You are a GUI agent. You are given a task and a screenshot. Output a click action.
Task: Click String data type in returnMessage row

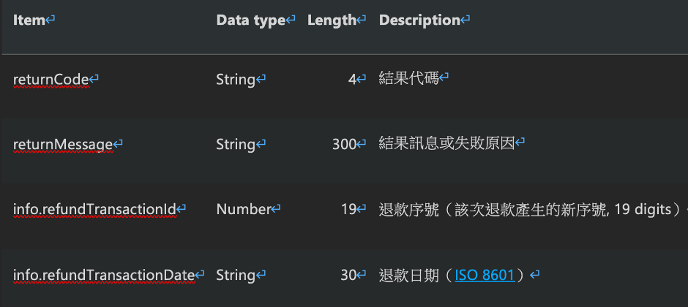[x=235, y=145]
